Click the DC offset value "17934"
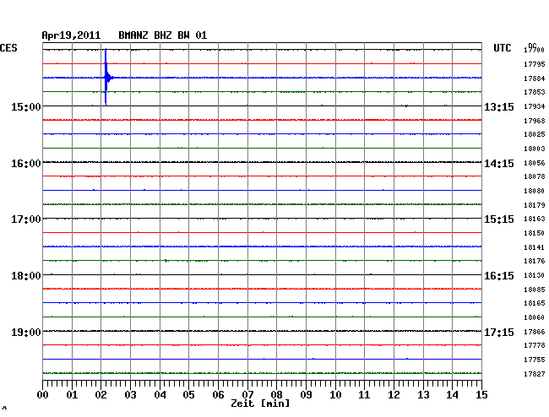 coord(535,106)
